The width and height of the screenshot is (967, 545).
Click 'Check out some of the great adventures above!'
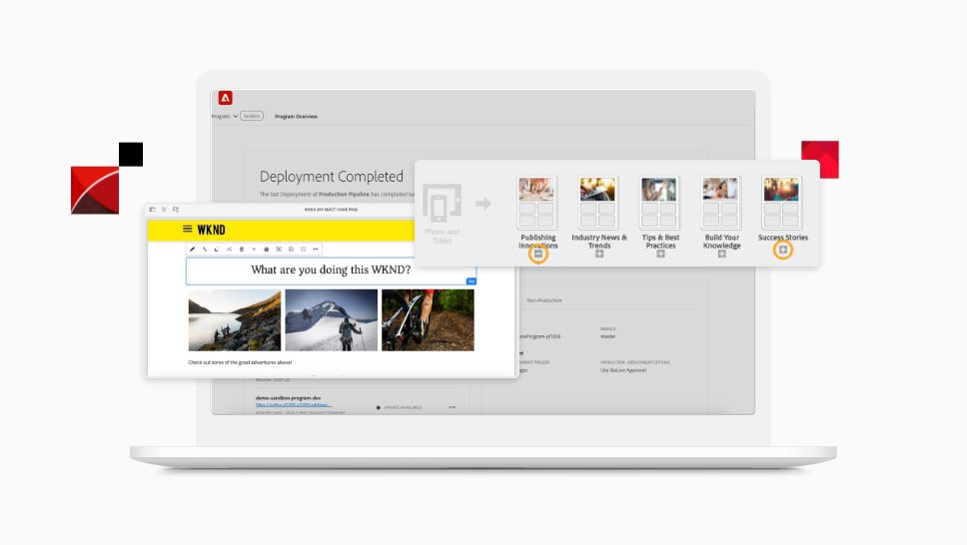[240, 362]
